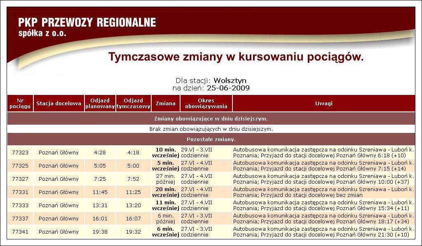Screen dimensions: 422x246
Task: Select train number 77337
Action: pos(20,218)
